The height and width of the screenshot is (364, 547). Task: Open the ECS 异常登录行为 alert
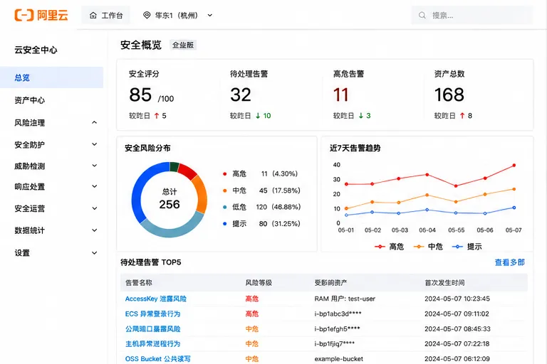[x=153, y=314]
